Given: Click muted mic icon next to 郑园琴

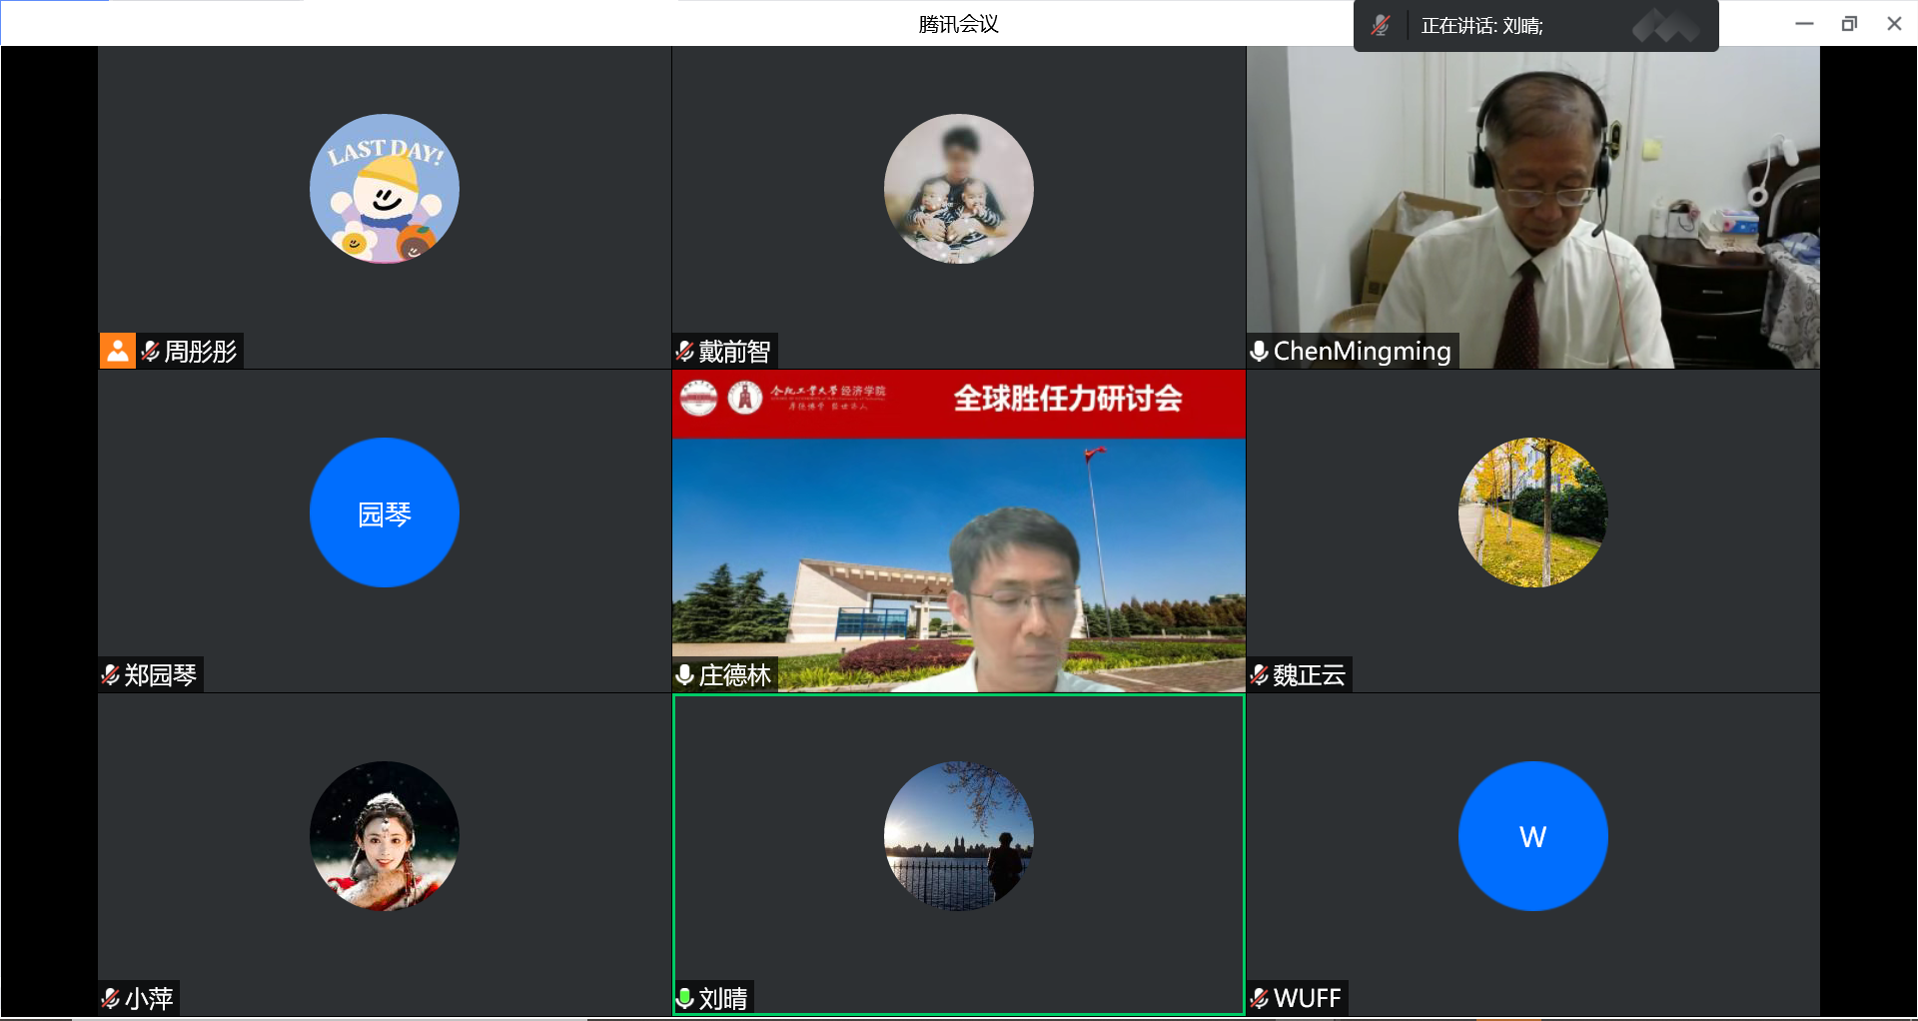Looking at the screenshot, I should tap(111, 675).
